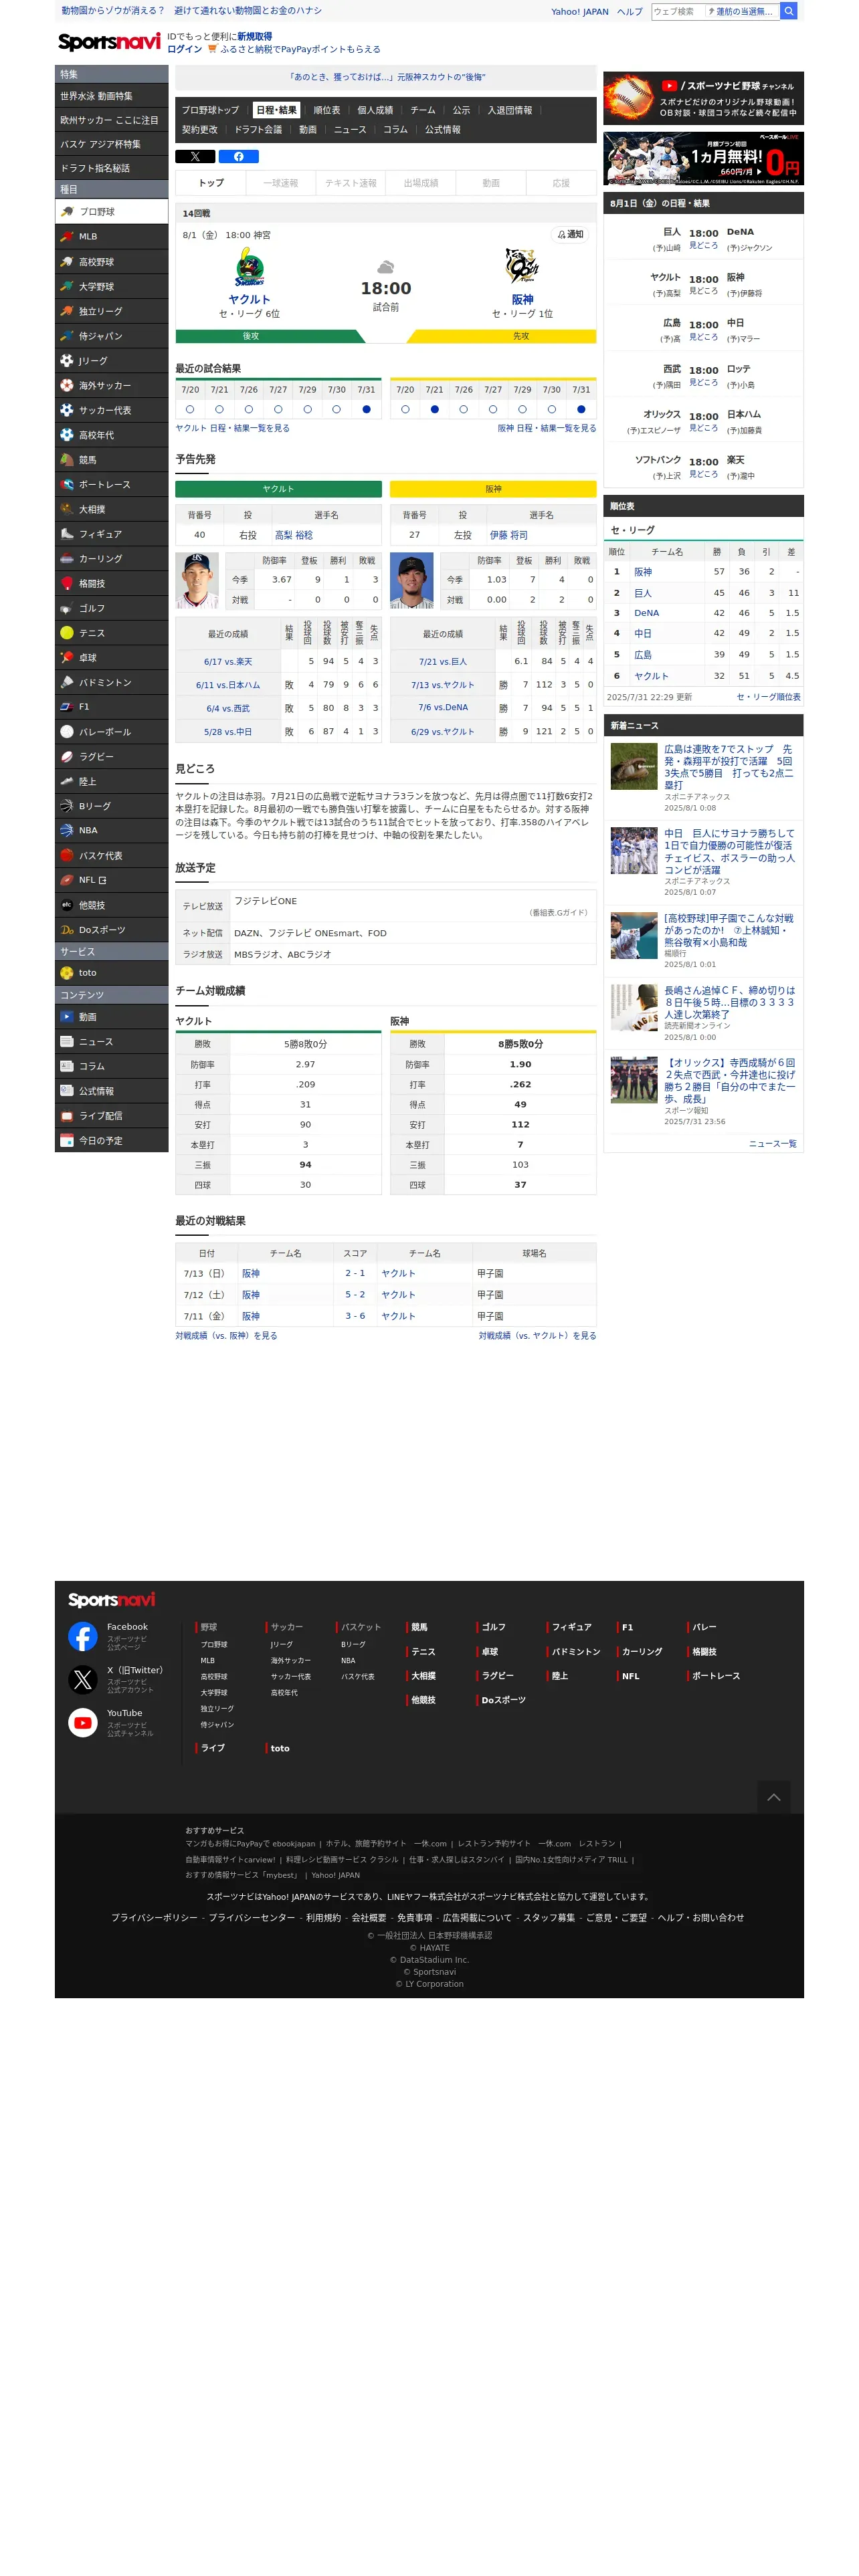Open pitcher 伊藤 将司 profile link
Screen dimensions: 859x2576
click(508, 535)
